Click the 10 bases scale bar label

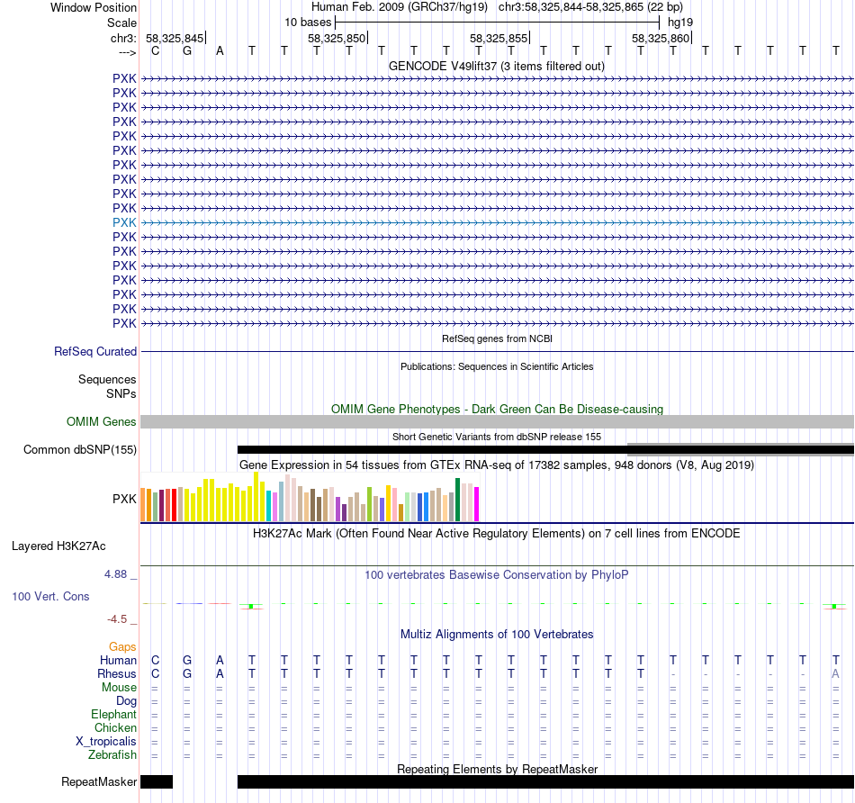308,23
